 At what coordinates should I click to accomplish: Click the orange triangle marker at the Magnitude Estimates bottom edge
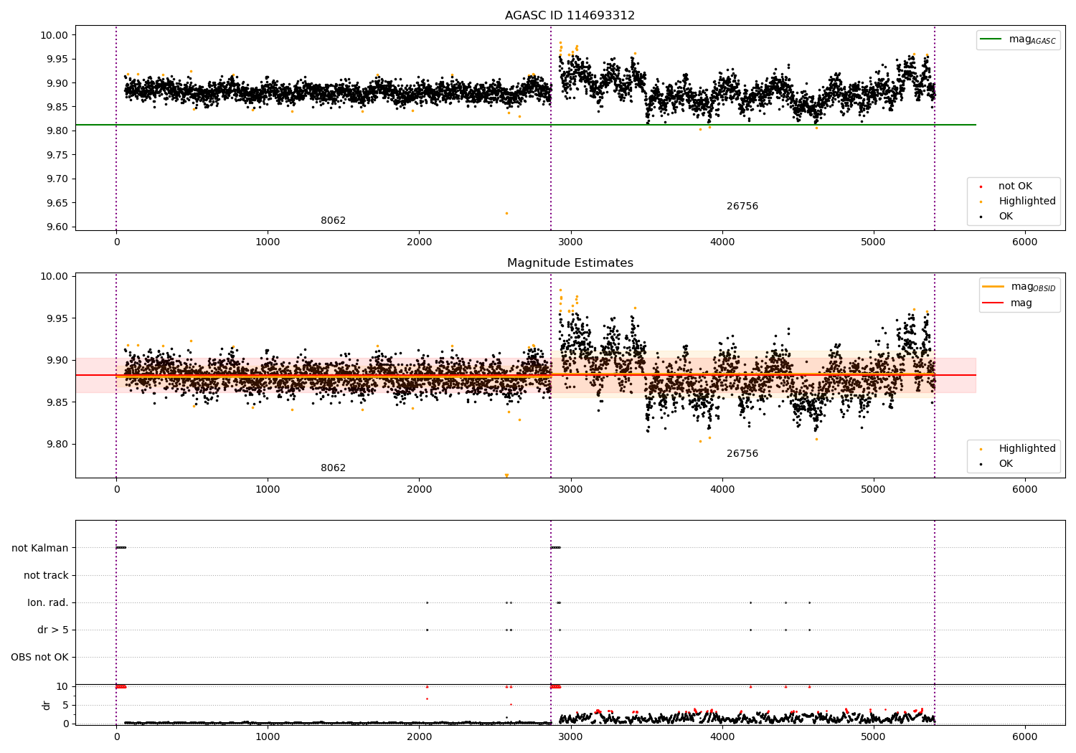[x=506, y=475]
